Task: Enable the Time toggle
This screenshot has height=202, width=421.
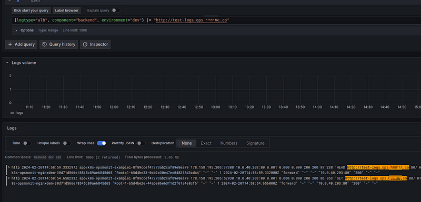Action: (x=27, y=143)
